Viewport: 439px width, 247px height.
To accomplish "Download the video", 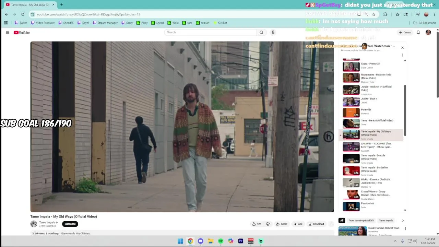I will pyautogui.click(x=316, y=224).
